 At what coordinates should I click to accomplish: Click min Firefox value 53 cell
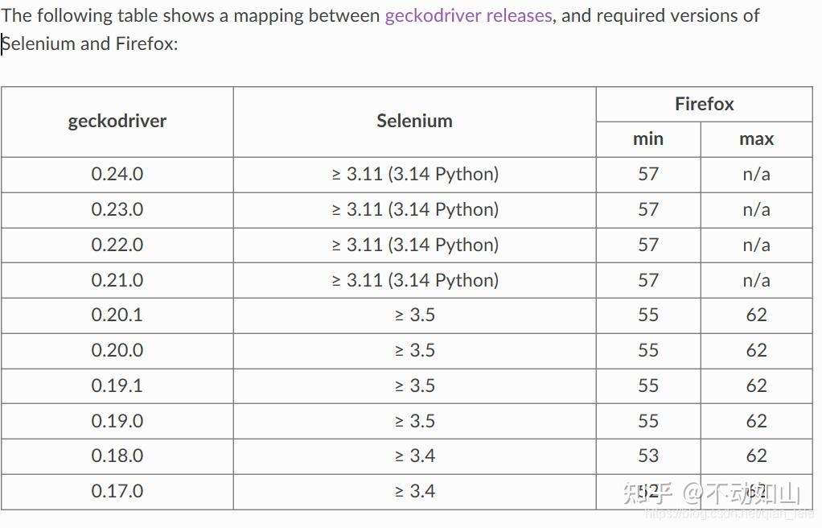click(648, 456)
